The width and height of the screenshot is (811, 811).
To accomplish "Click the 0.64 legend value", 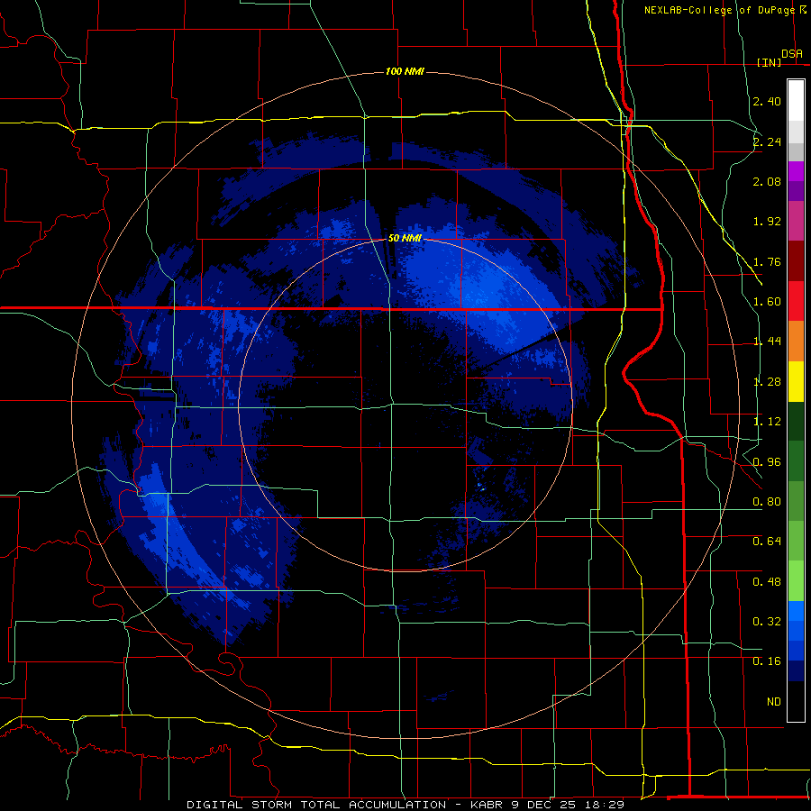I will [767, 542].
